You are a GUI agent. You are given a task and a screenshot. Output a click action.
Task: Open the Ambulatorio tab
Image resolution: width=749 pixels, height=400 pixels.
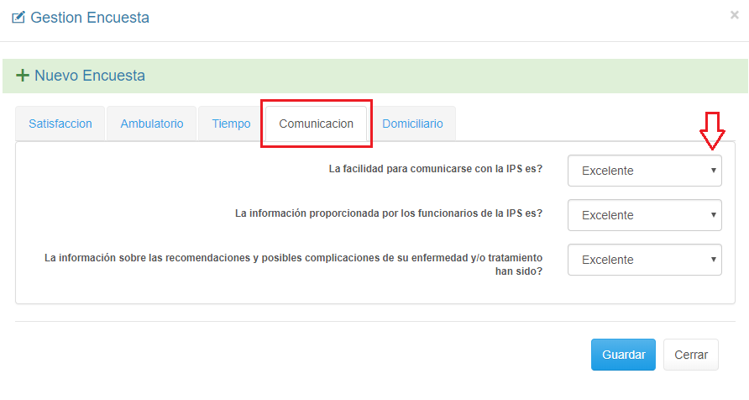click(x=152, y=124)
